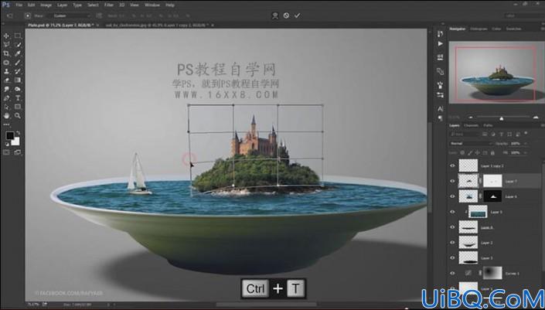Switch to the Swatches panel tab
The height and width of the screenshot is (310, 545).
(x=513, y=29)
